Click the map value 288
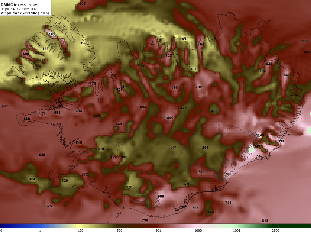The width and height of the screenshot is (311, 233). pos(124,157)
